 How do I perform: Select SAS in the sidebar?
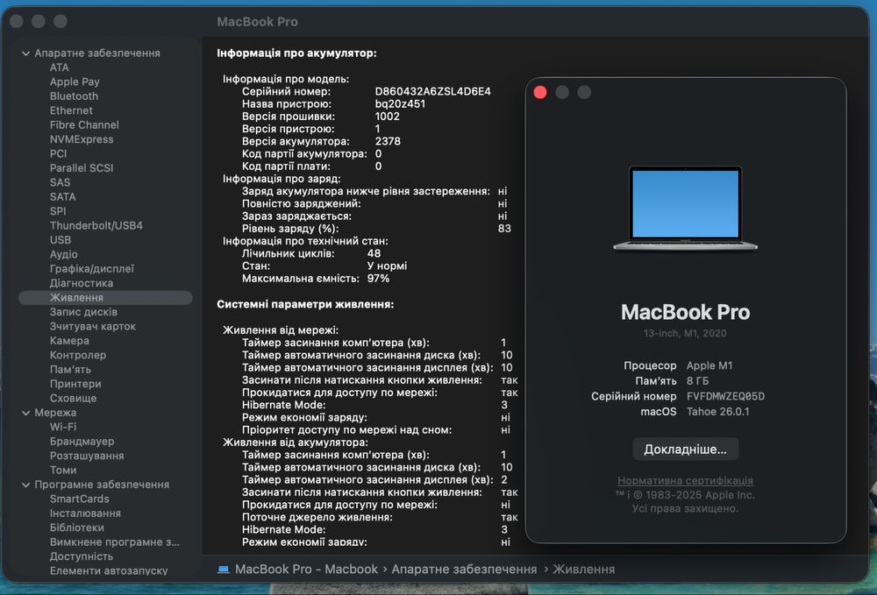(60, 182)
